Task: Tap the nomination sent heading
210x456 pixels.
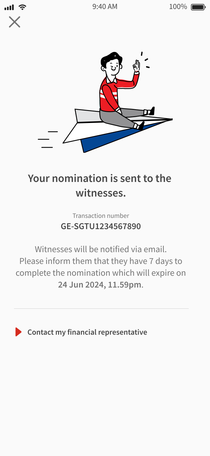Action: pyautogui.click(x=100, y=186)
